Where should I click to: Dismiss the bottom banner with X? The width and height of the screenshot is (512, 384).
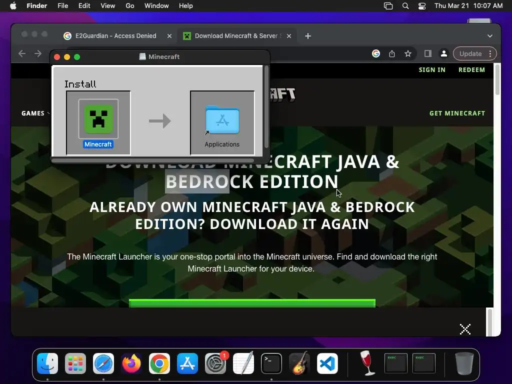465,329
